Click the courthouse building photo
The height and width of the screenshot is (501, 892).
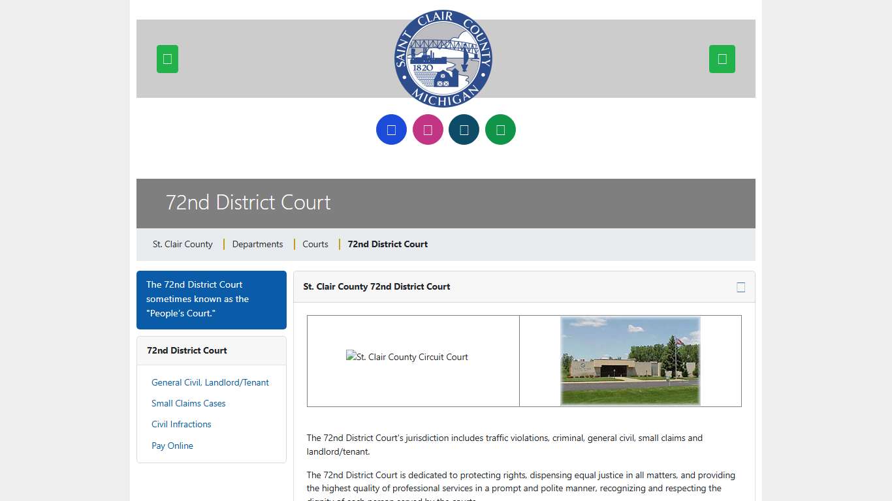(630, 361)
